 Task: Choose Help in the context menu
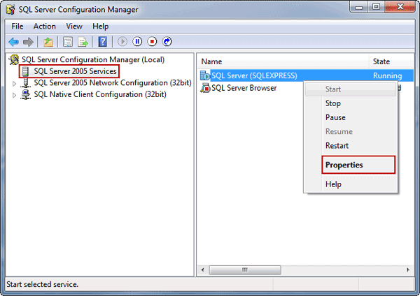(x=351, y=184)
